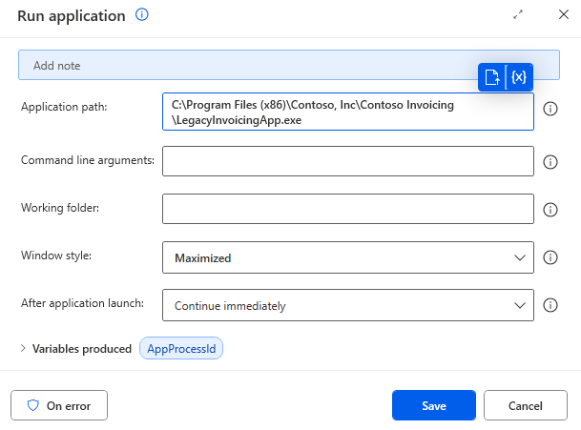This screenshot has height=430, width=581.
Task: Click the Run application title text
Action: pyautogui.click(x=72, y=16)
